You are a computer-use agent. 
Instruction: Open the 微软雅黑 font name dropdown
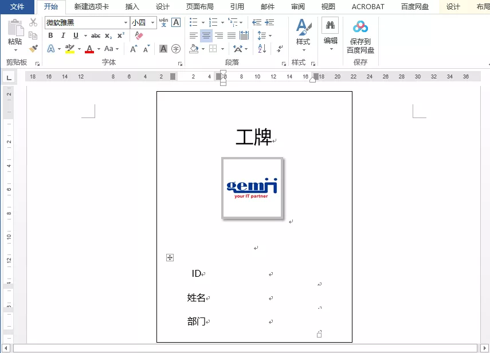126,23
